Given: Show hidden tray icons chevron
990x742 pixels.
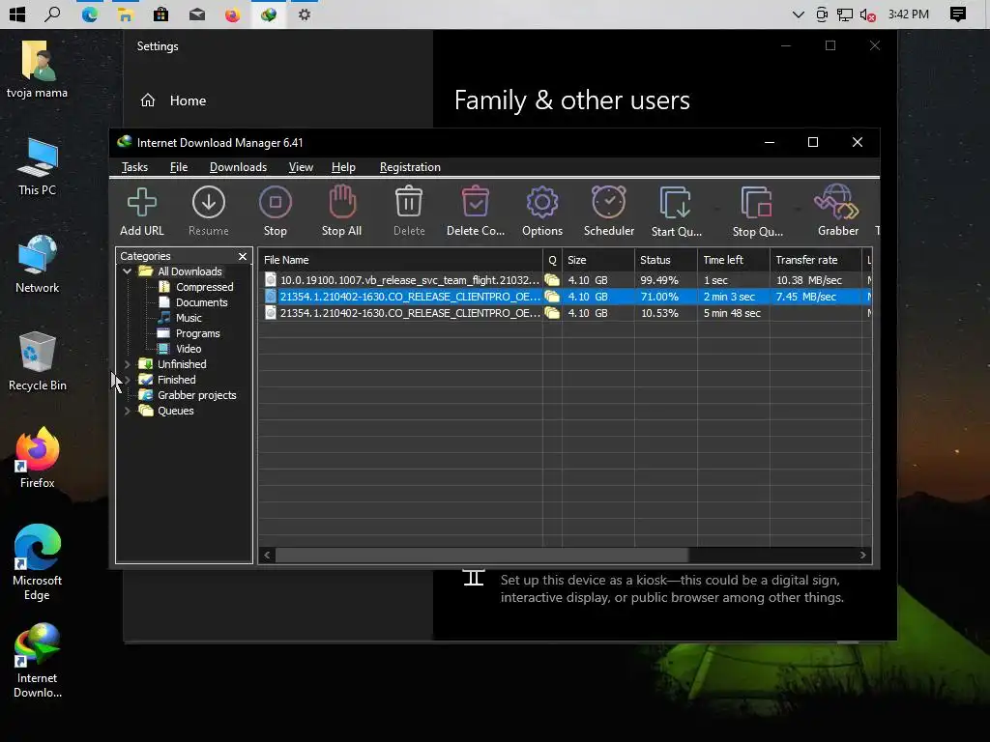Looking at the screenshot, I should click(x=798, y=14).
